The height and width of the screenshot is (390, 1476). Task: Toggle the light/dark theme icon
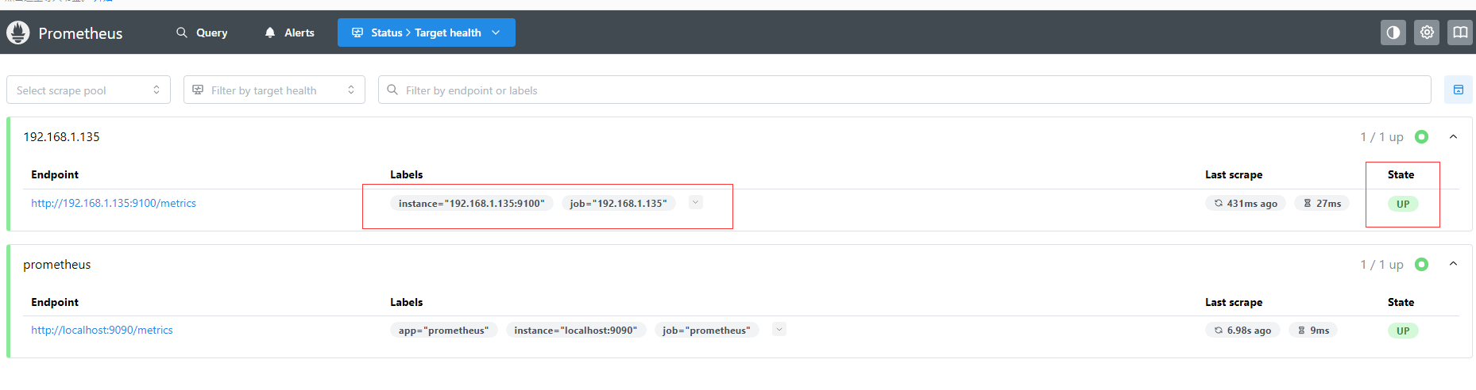click(1393, 32)
